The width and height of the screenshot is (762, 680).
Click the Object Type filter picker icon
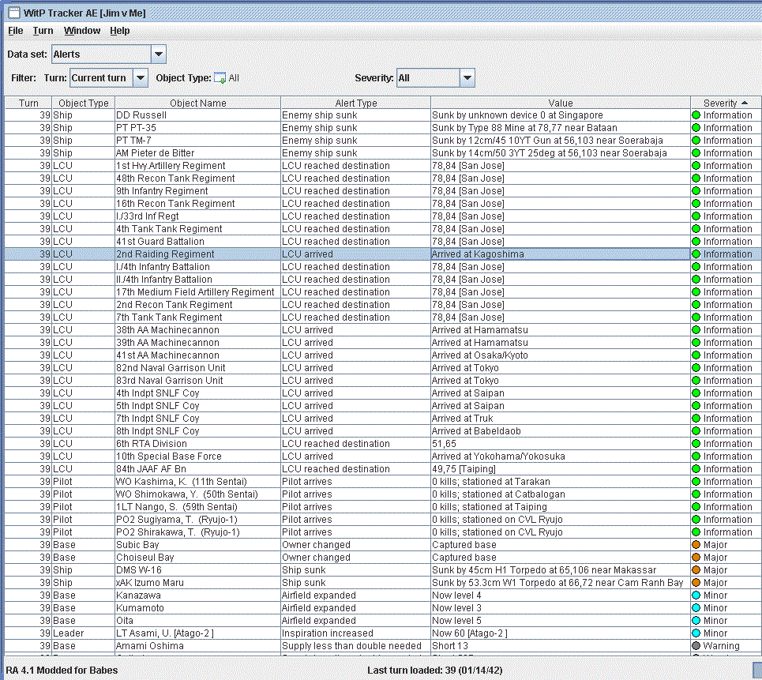(220, 78)
